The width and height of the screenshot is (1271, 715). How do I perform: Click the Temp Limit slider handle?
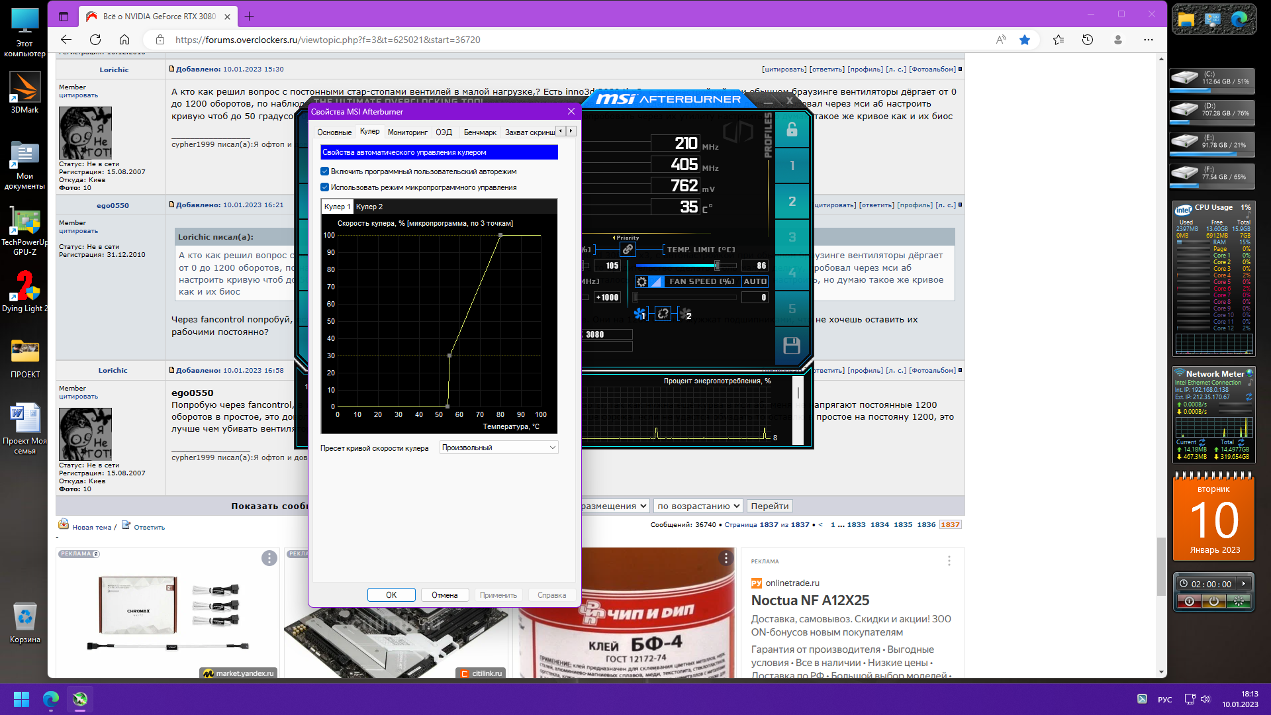coord(717,265)
